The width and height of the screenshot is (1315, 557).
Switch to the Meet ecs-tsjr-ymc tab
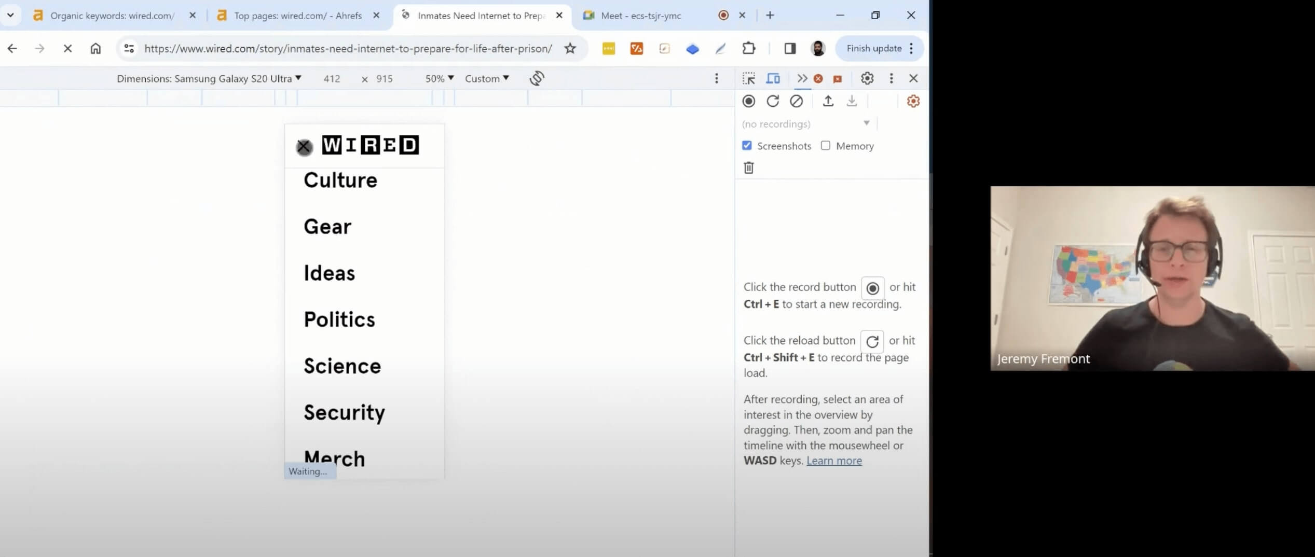[x=640, y=16]
